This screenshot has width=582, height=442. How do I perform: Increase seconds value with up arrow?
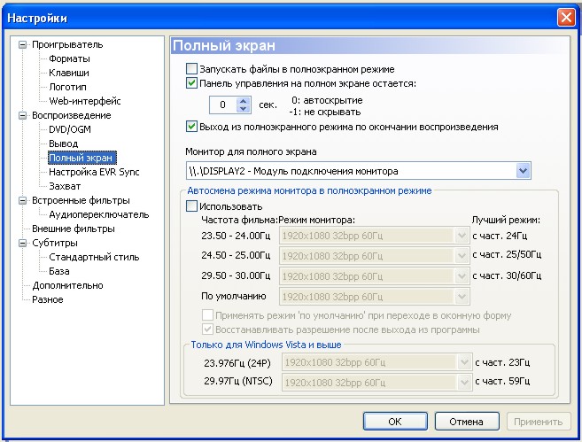tap(244, 100)
